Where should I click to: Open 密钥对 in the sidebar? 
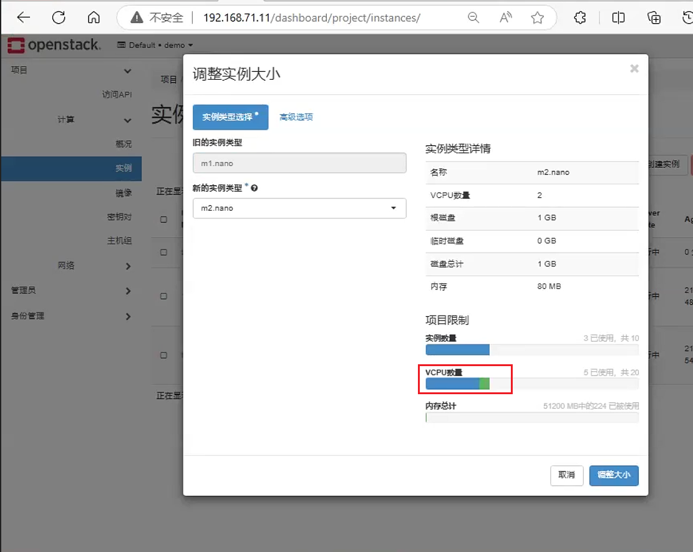[119, 217]
